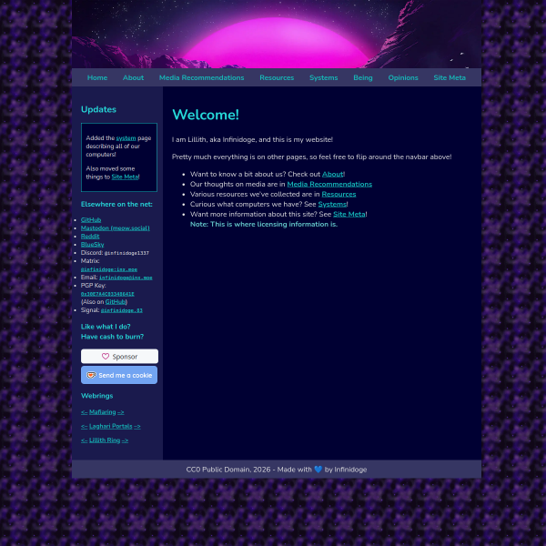Go to the next Mafiaring site arrow
546x546 pixels.
[120, 412]
